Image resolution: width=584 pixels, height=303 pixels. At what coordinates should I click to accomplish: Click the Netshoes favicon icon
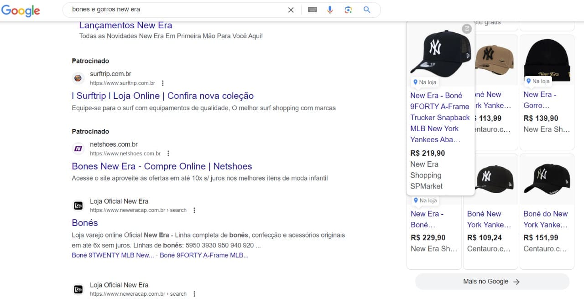coord(78,149)
